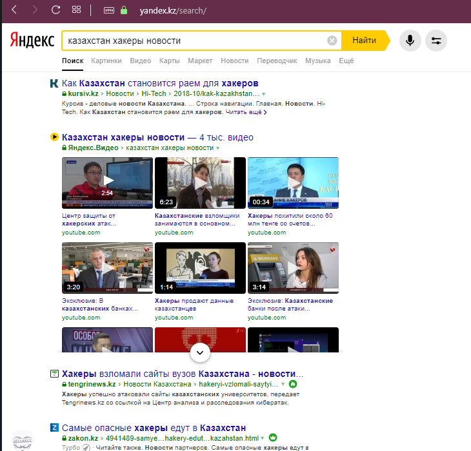Expand dropdown arrow after kursiv.kz URL
The width and height of the screenshot is (471, 451).
point(263,94)
